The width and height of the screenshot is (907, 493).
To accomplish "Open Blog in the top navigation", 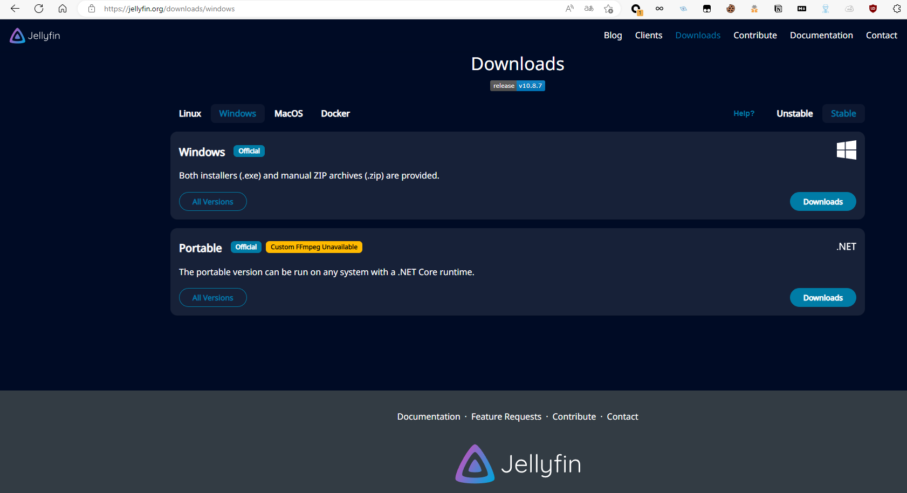I will [x=613, y=35].
